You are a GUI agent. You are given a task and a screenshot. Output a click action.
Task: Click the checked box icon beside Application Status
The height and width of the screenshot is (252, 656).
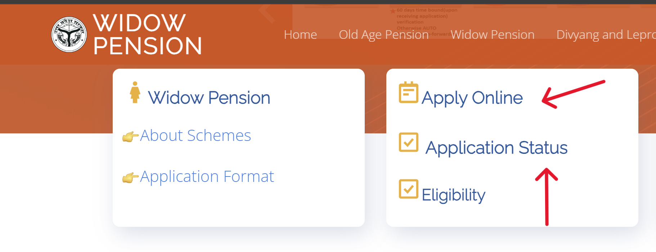[x=408, y=143]
